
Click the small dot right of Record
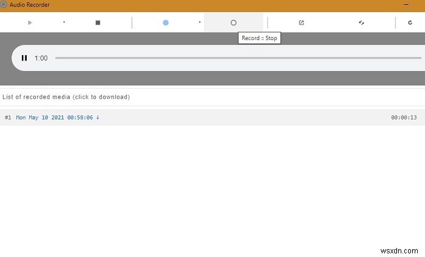(x=200, y=22)
